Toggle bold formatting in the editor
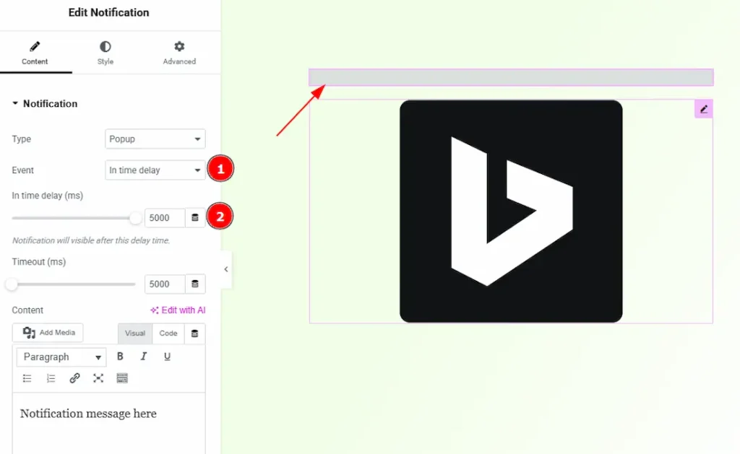The image size is (740, 454). (x=120, y=357)
